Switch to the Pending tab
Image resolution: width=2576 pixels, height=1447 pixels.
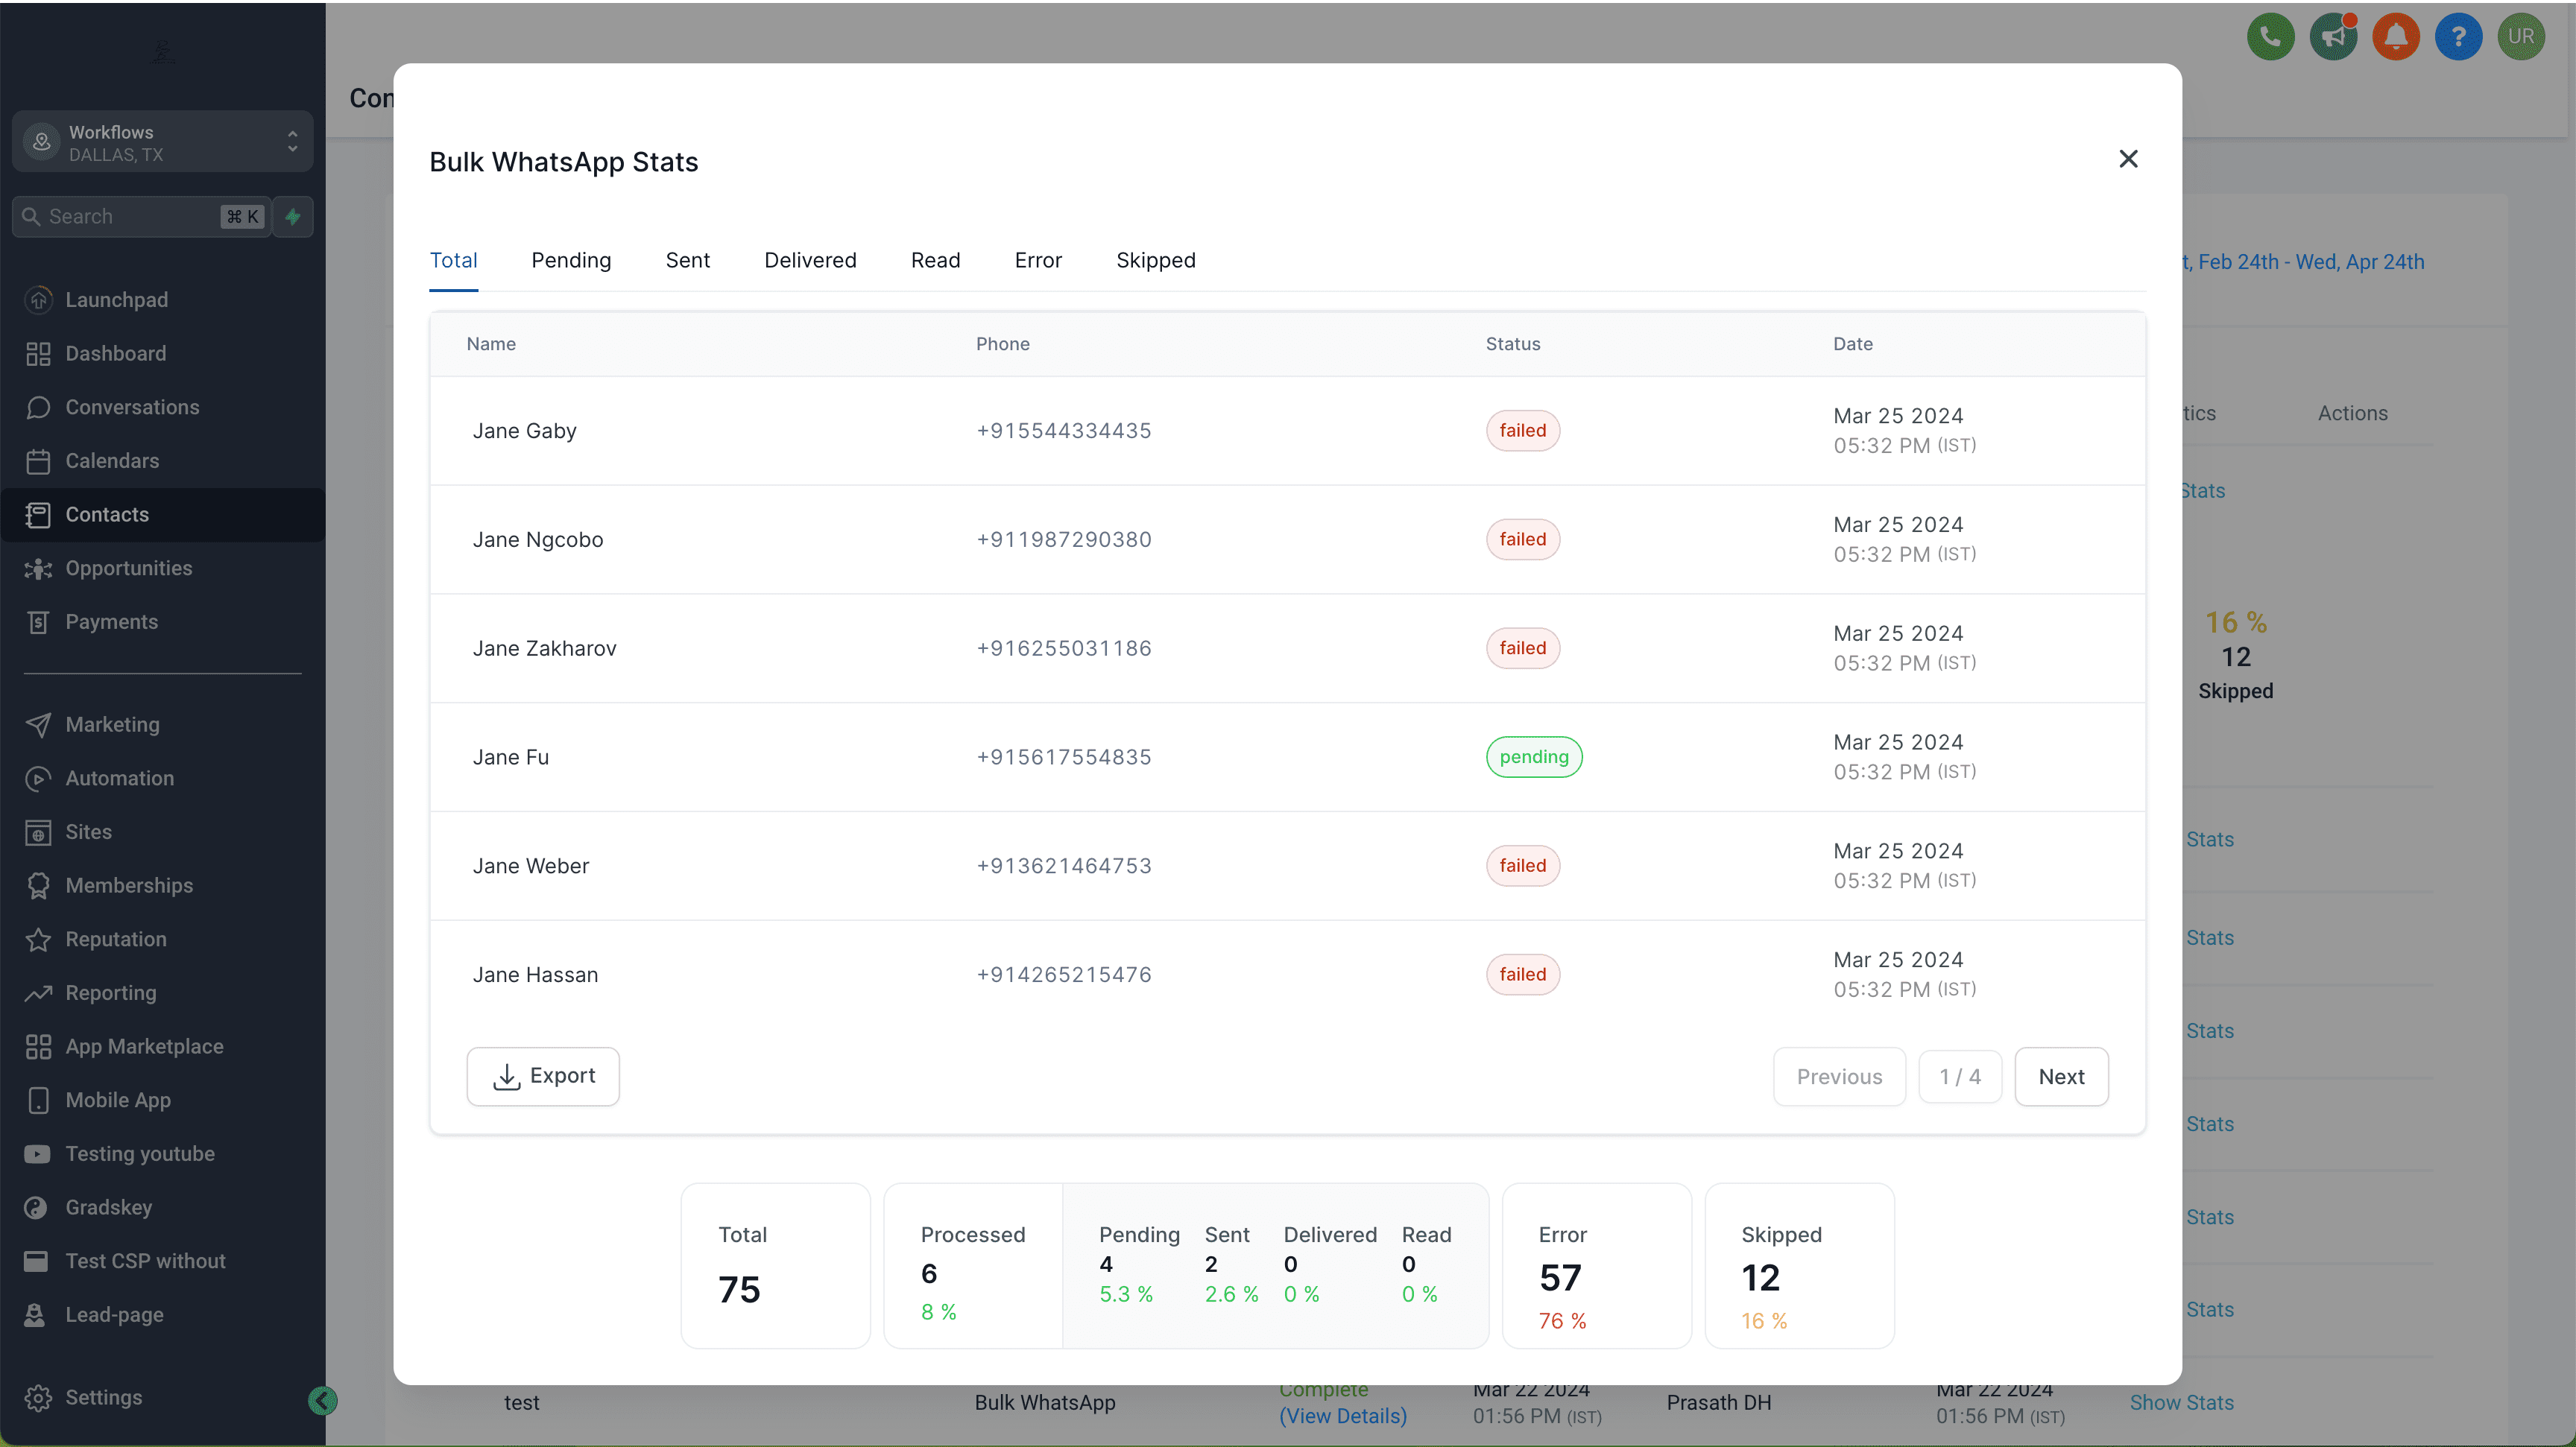pyautogui.click(x=571, y=260)
